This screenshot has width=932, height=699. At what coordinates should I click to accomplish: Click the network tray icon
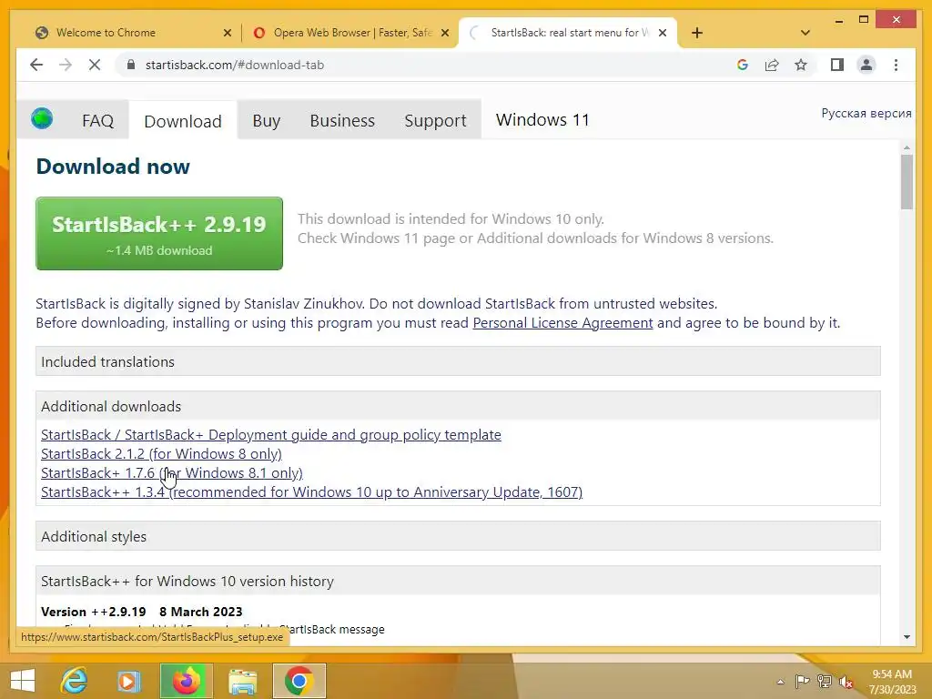click(824, 682)
